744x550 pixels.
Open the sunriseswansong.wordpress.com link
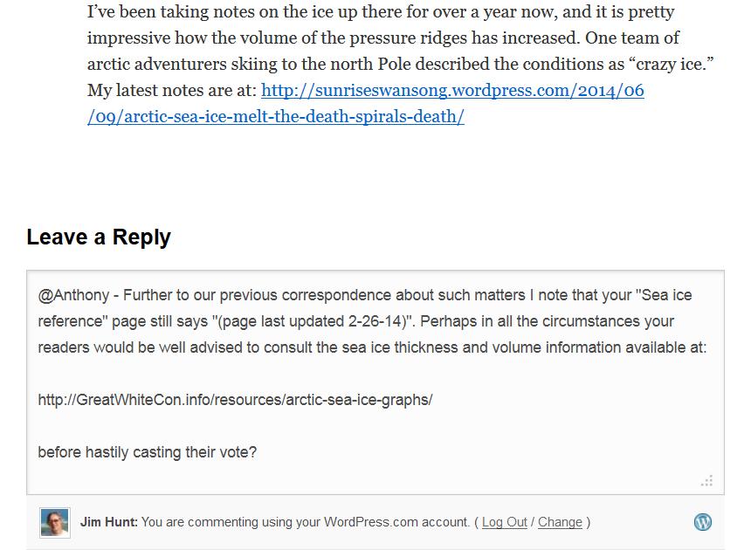[x=452, y=90]
